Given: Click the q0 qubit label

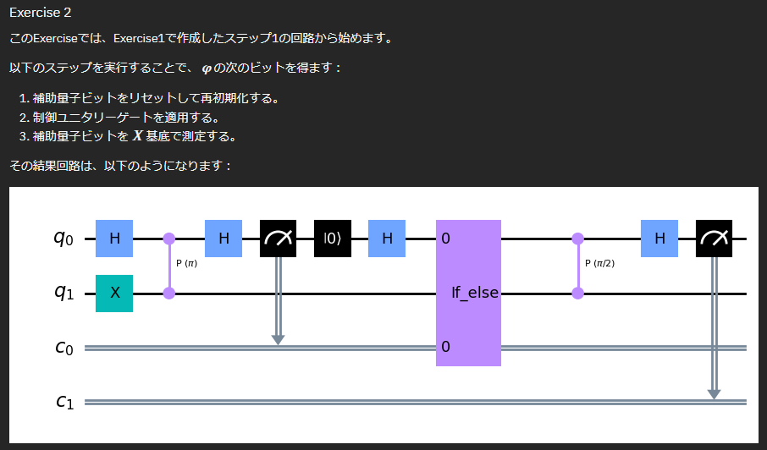Looking at the screenshot, I should (64, 239).
